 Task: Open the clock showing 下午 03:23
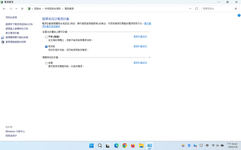pyautogui.click(x=232, y=145)
